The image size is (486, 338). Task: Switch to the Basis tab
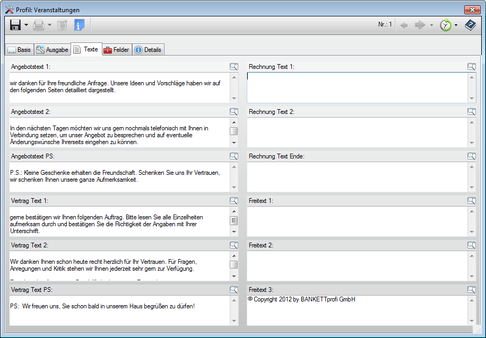point(19,50)
